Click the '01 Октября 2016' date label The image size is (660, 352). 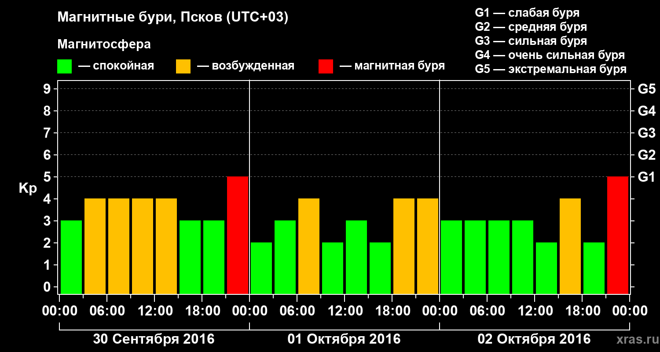pyautogui.click(x=344, y=339)
